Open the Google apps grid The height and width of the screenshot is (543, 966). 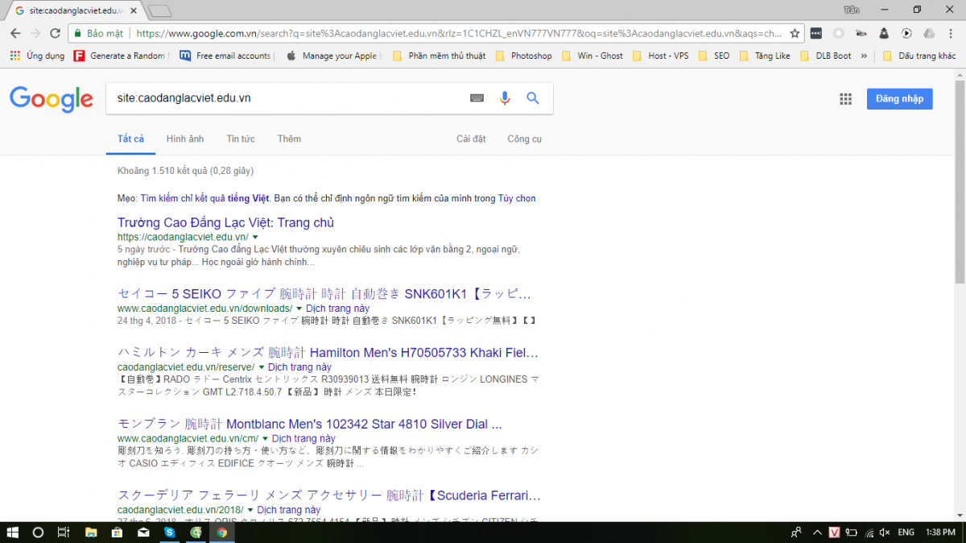[x=845, y=99]
